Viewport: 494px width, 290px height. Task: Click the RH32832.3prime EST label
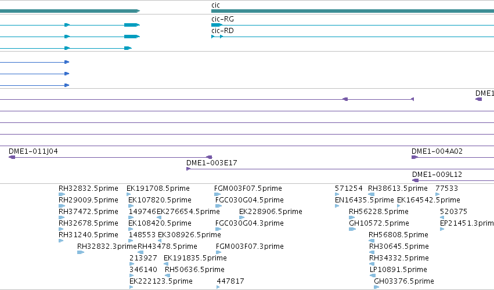click(107, 246)
